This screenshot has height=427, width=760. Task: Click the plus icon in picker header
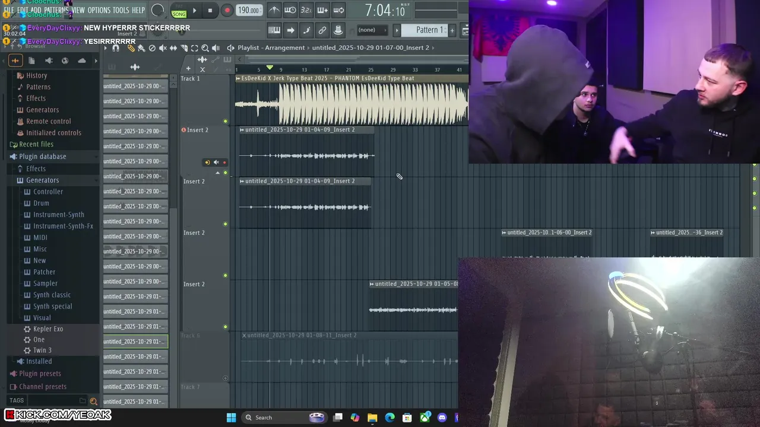pos(188,68)
